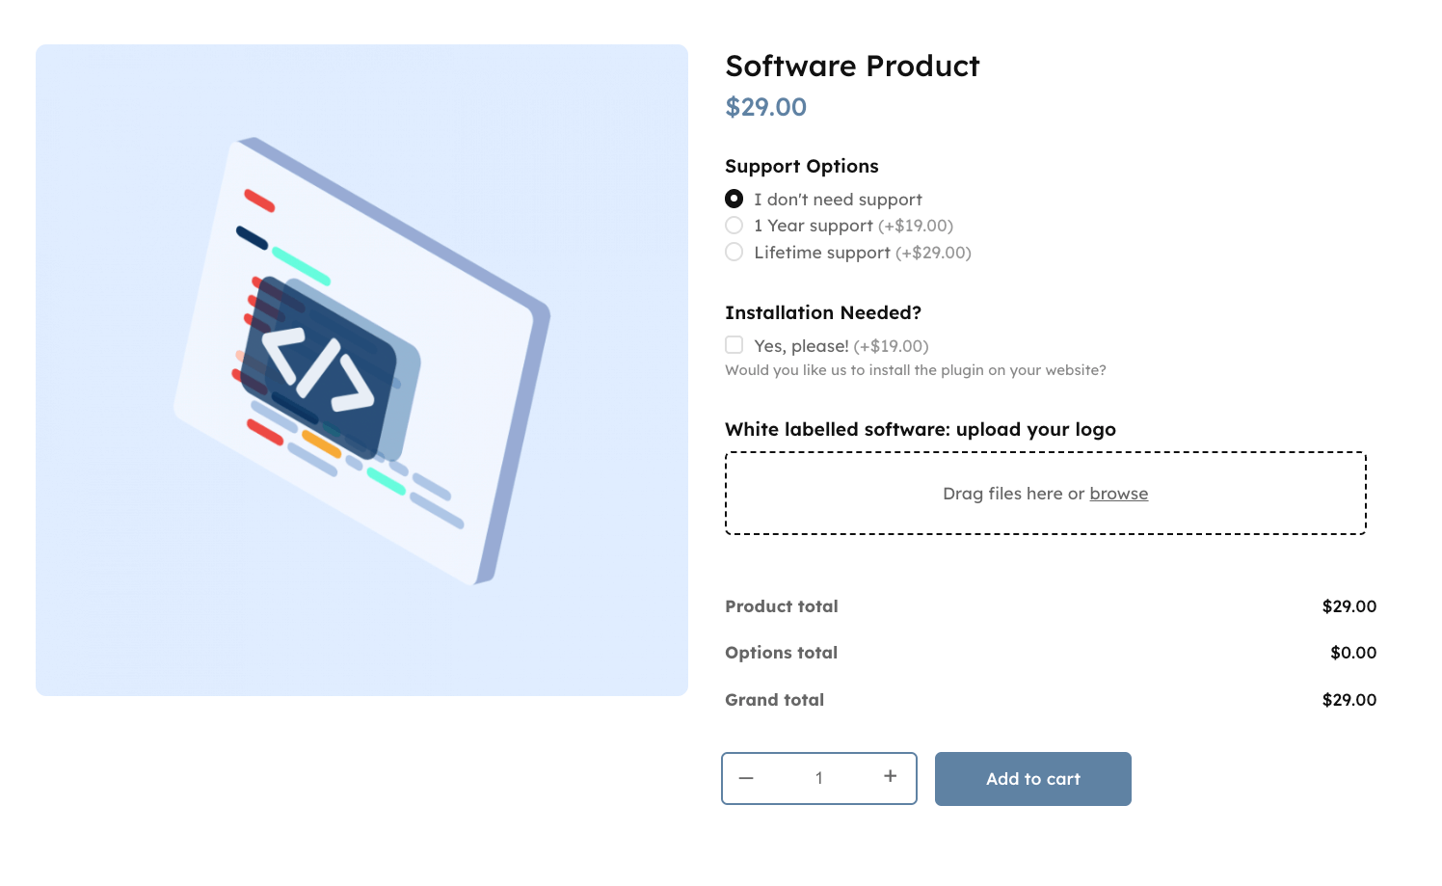Select "I don't need support"
Viewport: 1442px width, 886px height.
tap(734, 198)
